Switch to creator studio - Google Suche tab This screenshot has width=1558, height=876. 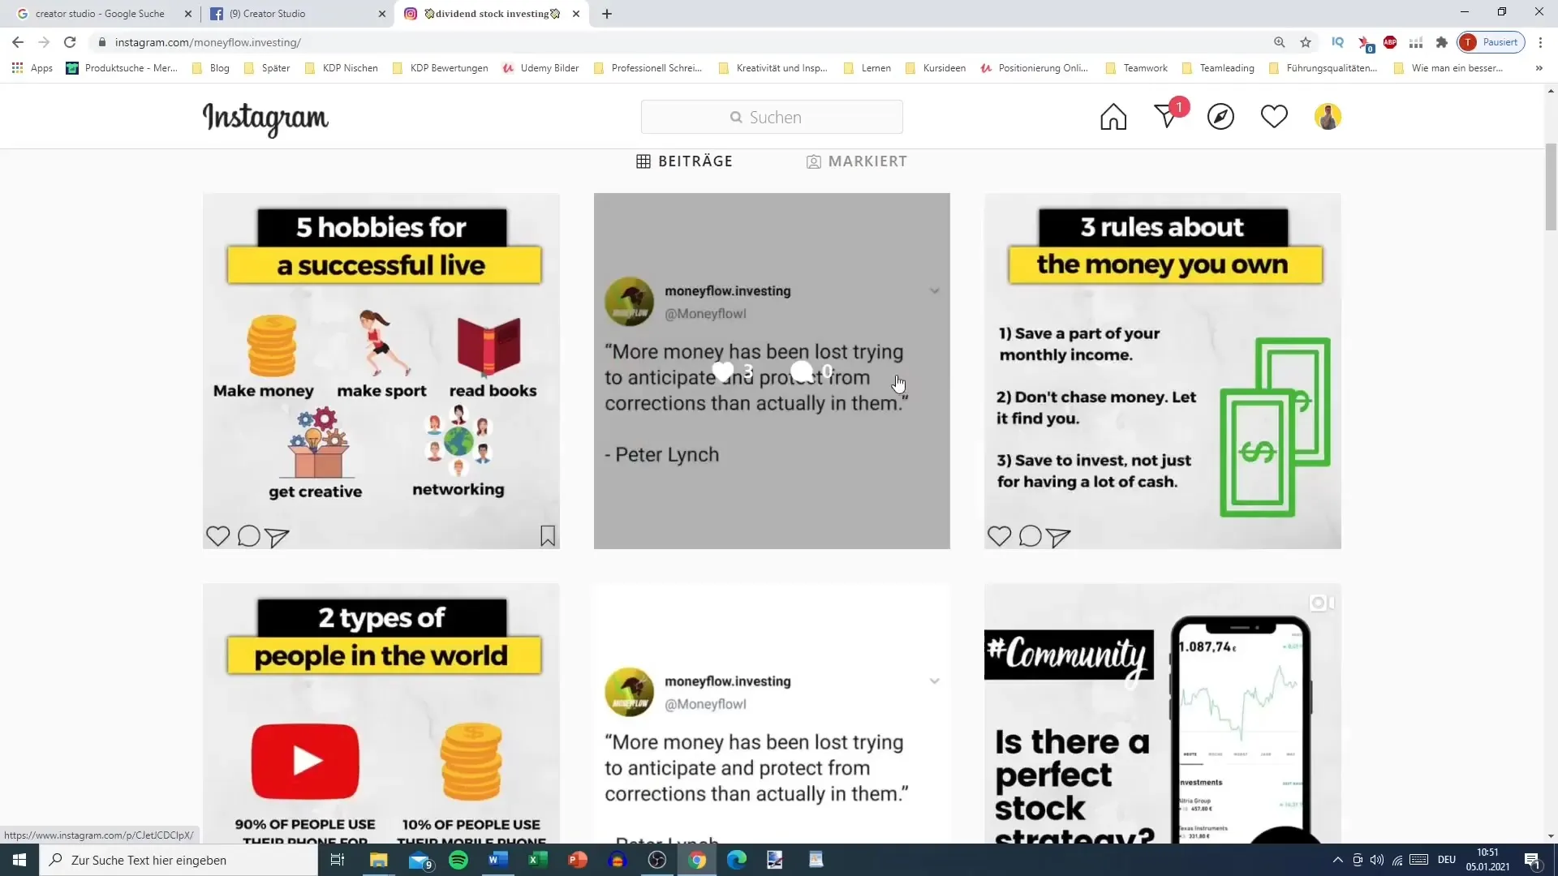pyautogui.click(x=99, y=14)
